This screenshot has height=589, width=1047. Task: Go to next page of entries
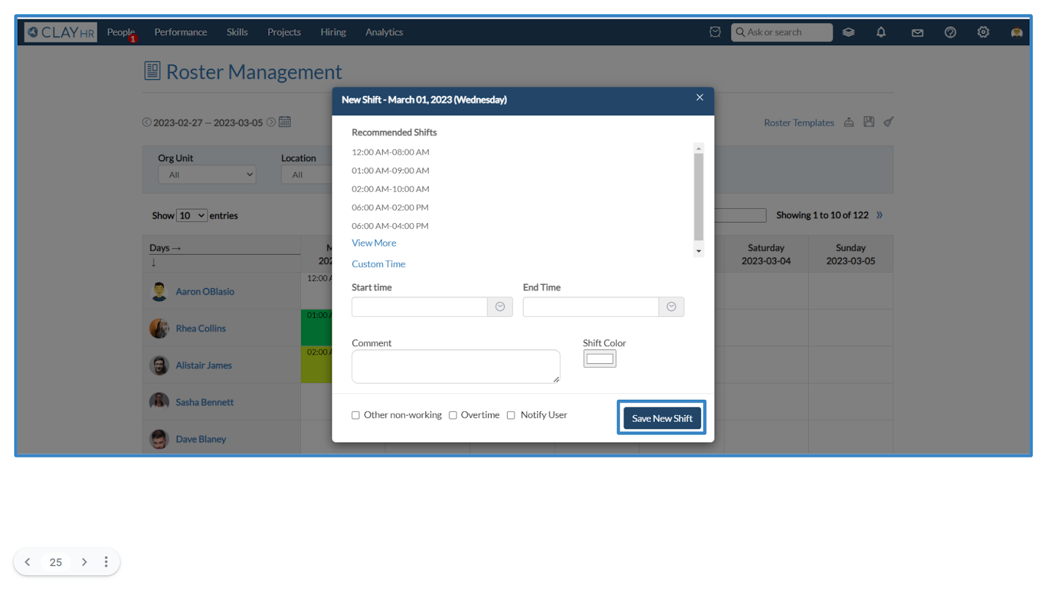click(879, 215)
